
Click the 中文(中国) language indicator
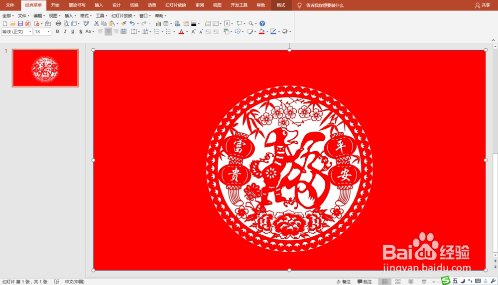tap(75, 282)
